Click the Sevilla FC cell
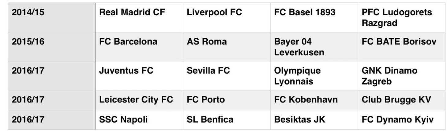 pyautogui.click(x=227, y=75)
